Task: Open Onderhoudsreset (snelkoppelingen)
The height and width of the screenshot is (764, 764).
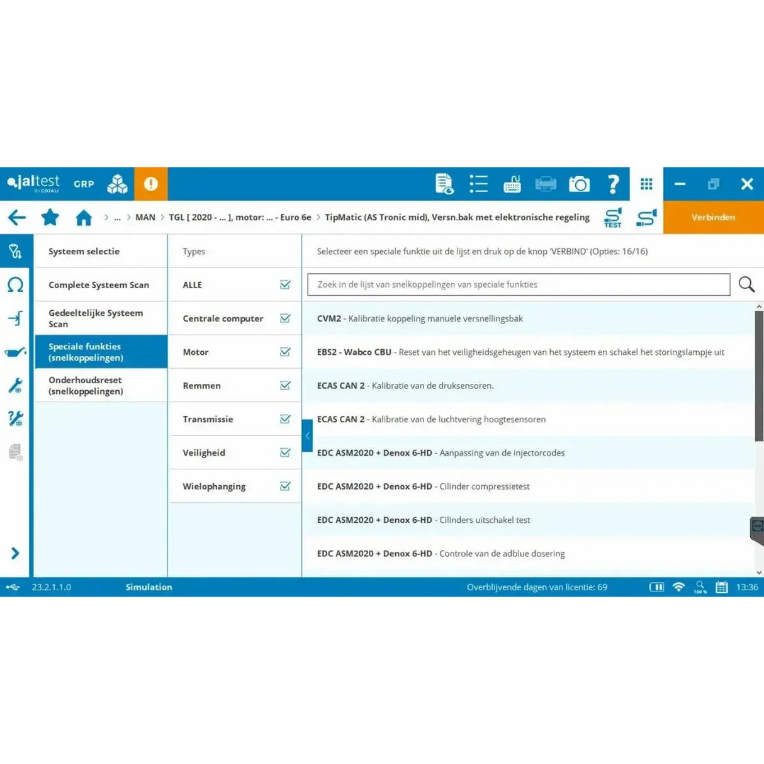Action: point(101,385)
